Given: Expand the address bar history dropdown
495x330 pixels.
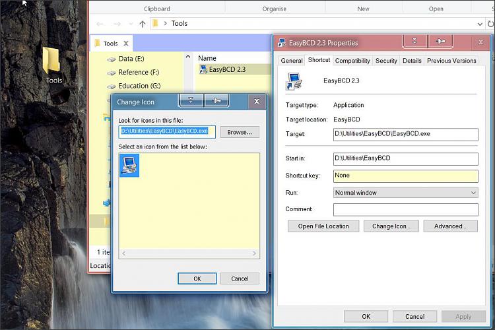Looking at the screenshot, I should tap(480, 24).
